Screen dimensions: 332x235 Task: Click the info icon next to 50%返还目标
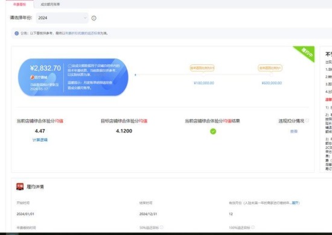162,227
